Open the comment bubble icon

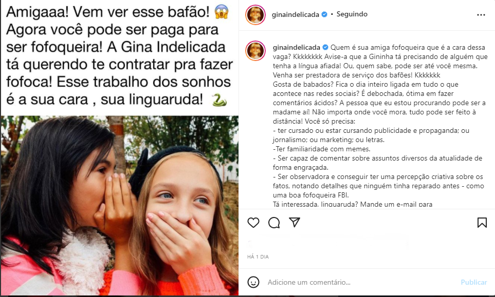click(274, 223)
